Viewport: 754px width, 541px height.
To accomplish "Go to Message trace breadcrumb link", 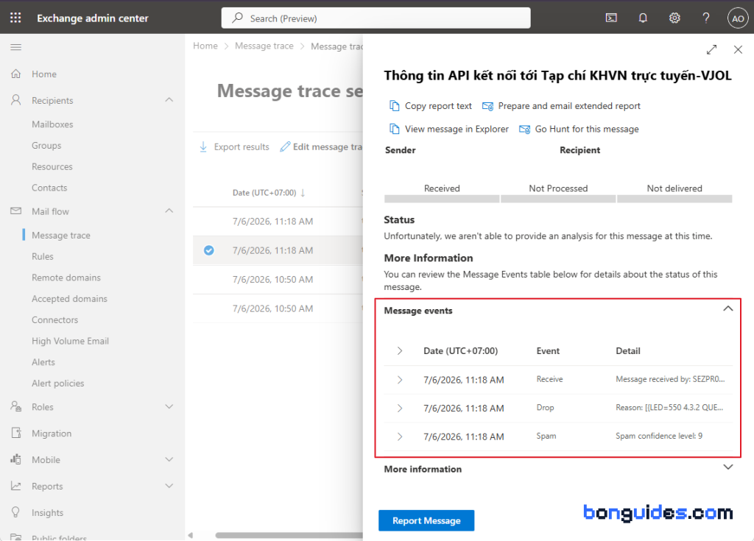I will point(264,46).
